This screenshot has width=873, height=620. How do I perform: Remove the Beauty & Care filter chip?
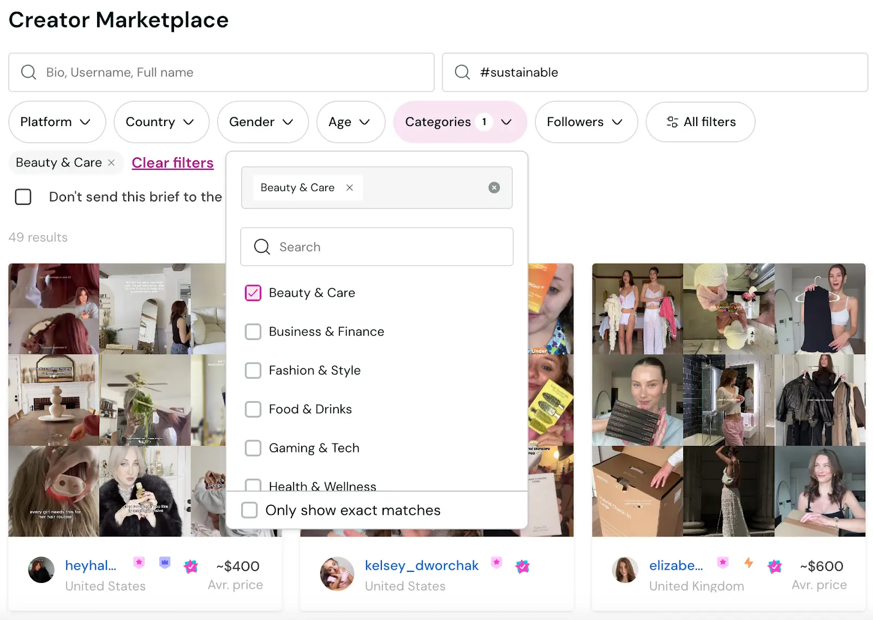click(111, 163)
